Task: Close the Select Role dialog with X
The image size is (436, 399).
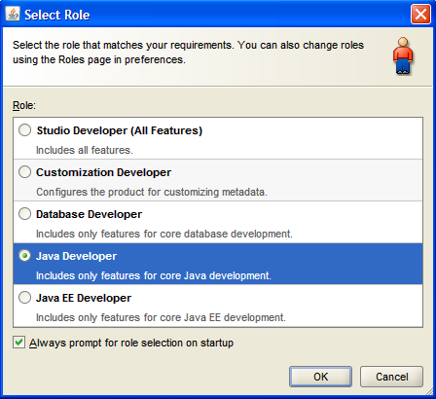Action: 420,15
